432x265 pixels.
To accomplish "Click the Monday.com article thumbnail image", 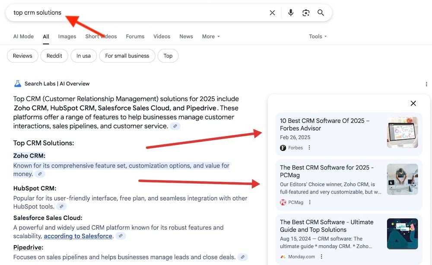I will pos(402,234).
